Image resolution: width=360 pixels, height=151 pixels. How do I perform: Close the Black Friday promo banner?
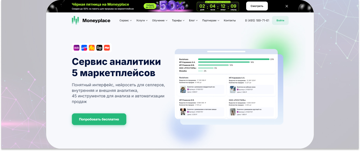pos(287,6)
